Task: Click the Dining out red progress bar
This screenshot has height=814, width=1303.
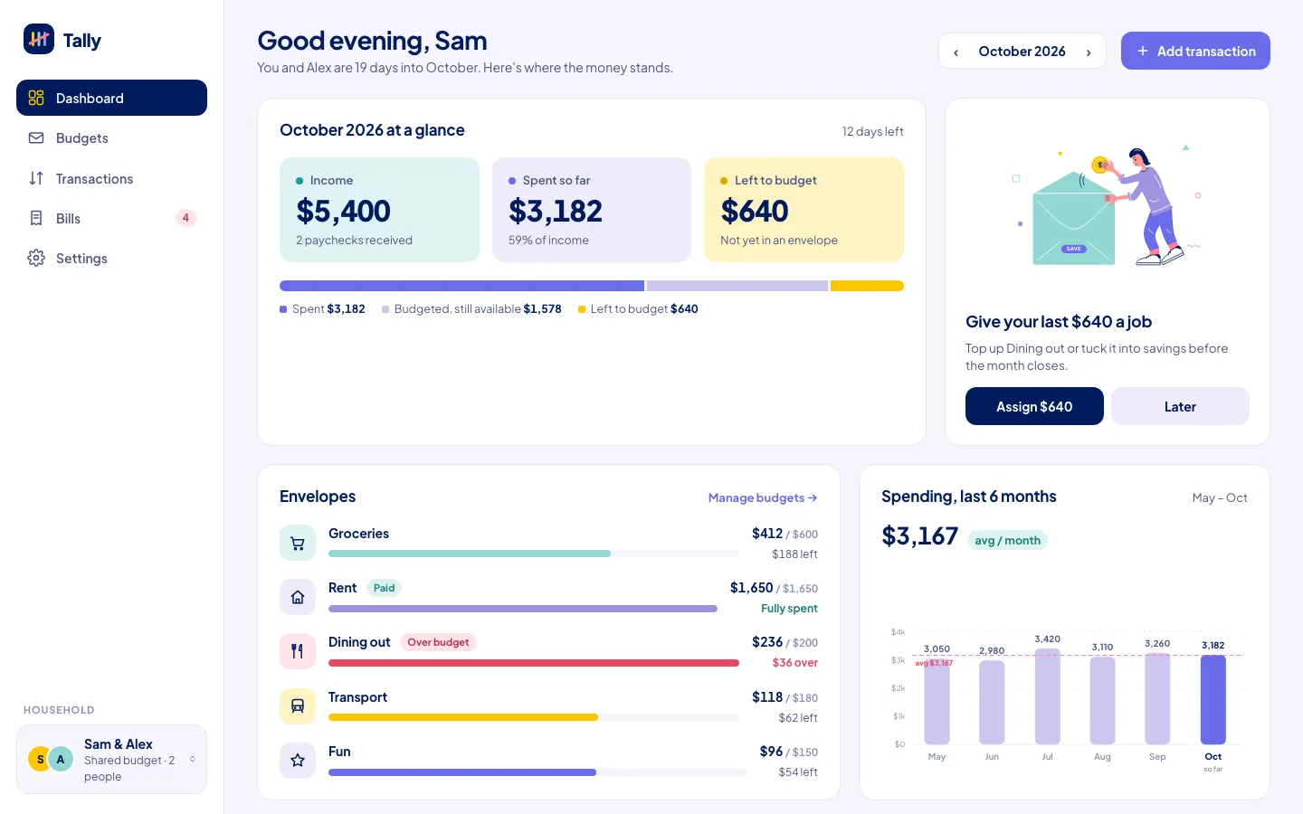Action: pyautogui.click(x=534, y=663)
